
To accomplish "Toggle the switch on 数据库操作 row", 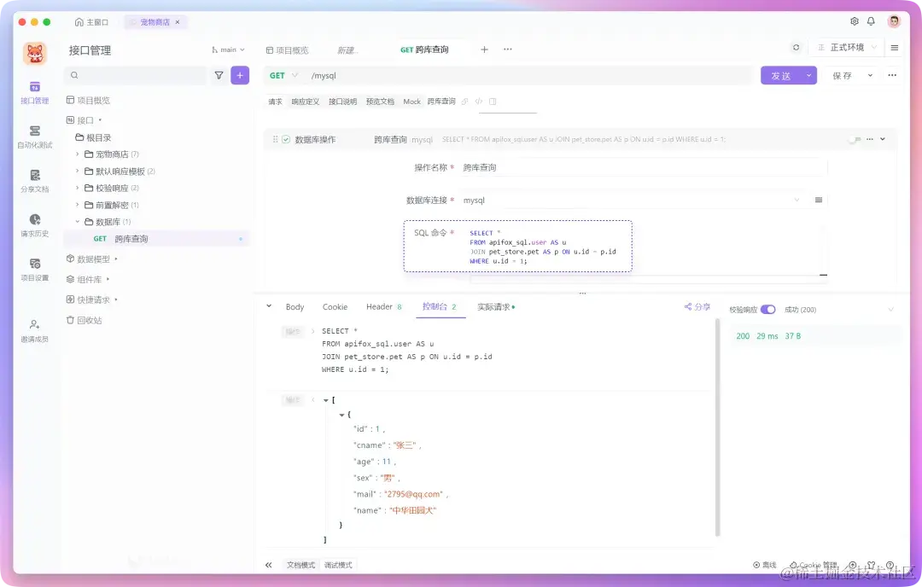I will pos(855,139).
